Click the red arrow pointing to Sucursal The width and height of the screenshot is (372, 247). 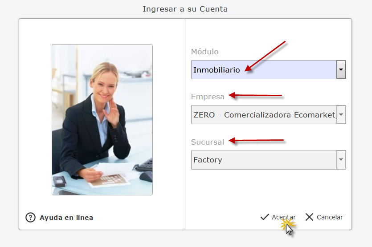click(x=256, y=140)
